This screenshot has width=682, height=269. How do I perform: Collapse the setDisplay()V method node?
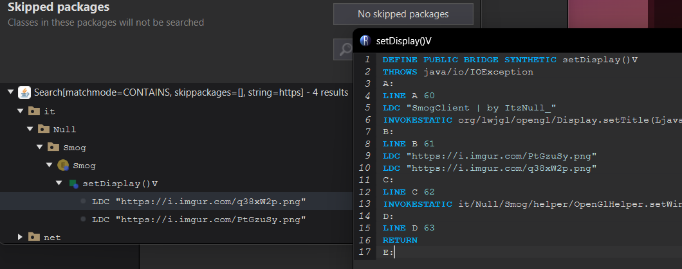click(x=59, y=184)
